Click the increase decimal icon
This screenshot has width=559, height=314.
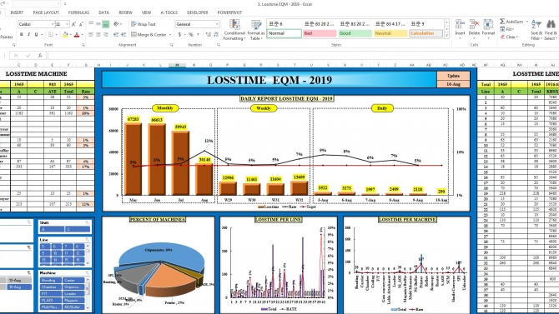pyautogui.click(x=209, y=34)
